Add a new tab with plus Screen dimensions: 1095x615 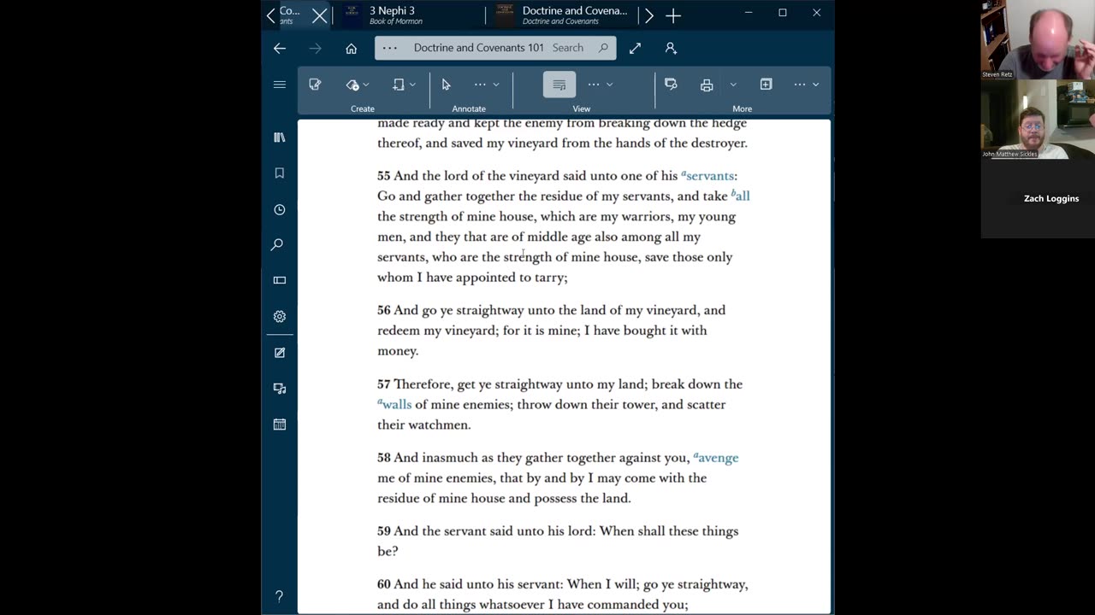click(x=673, y=15)
